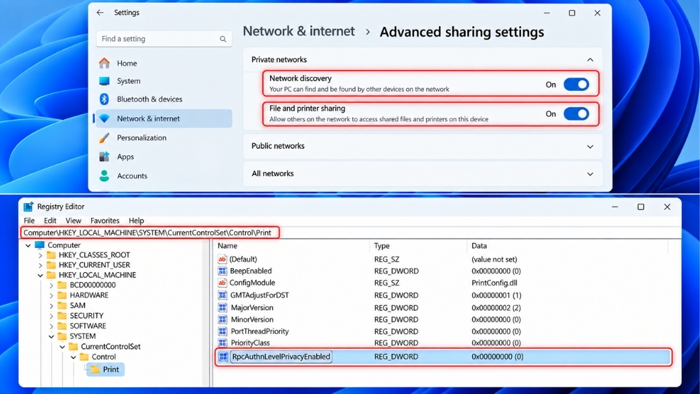
Task: Select the PortThreadPriority value row
Action: pos(442,332)
